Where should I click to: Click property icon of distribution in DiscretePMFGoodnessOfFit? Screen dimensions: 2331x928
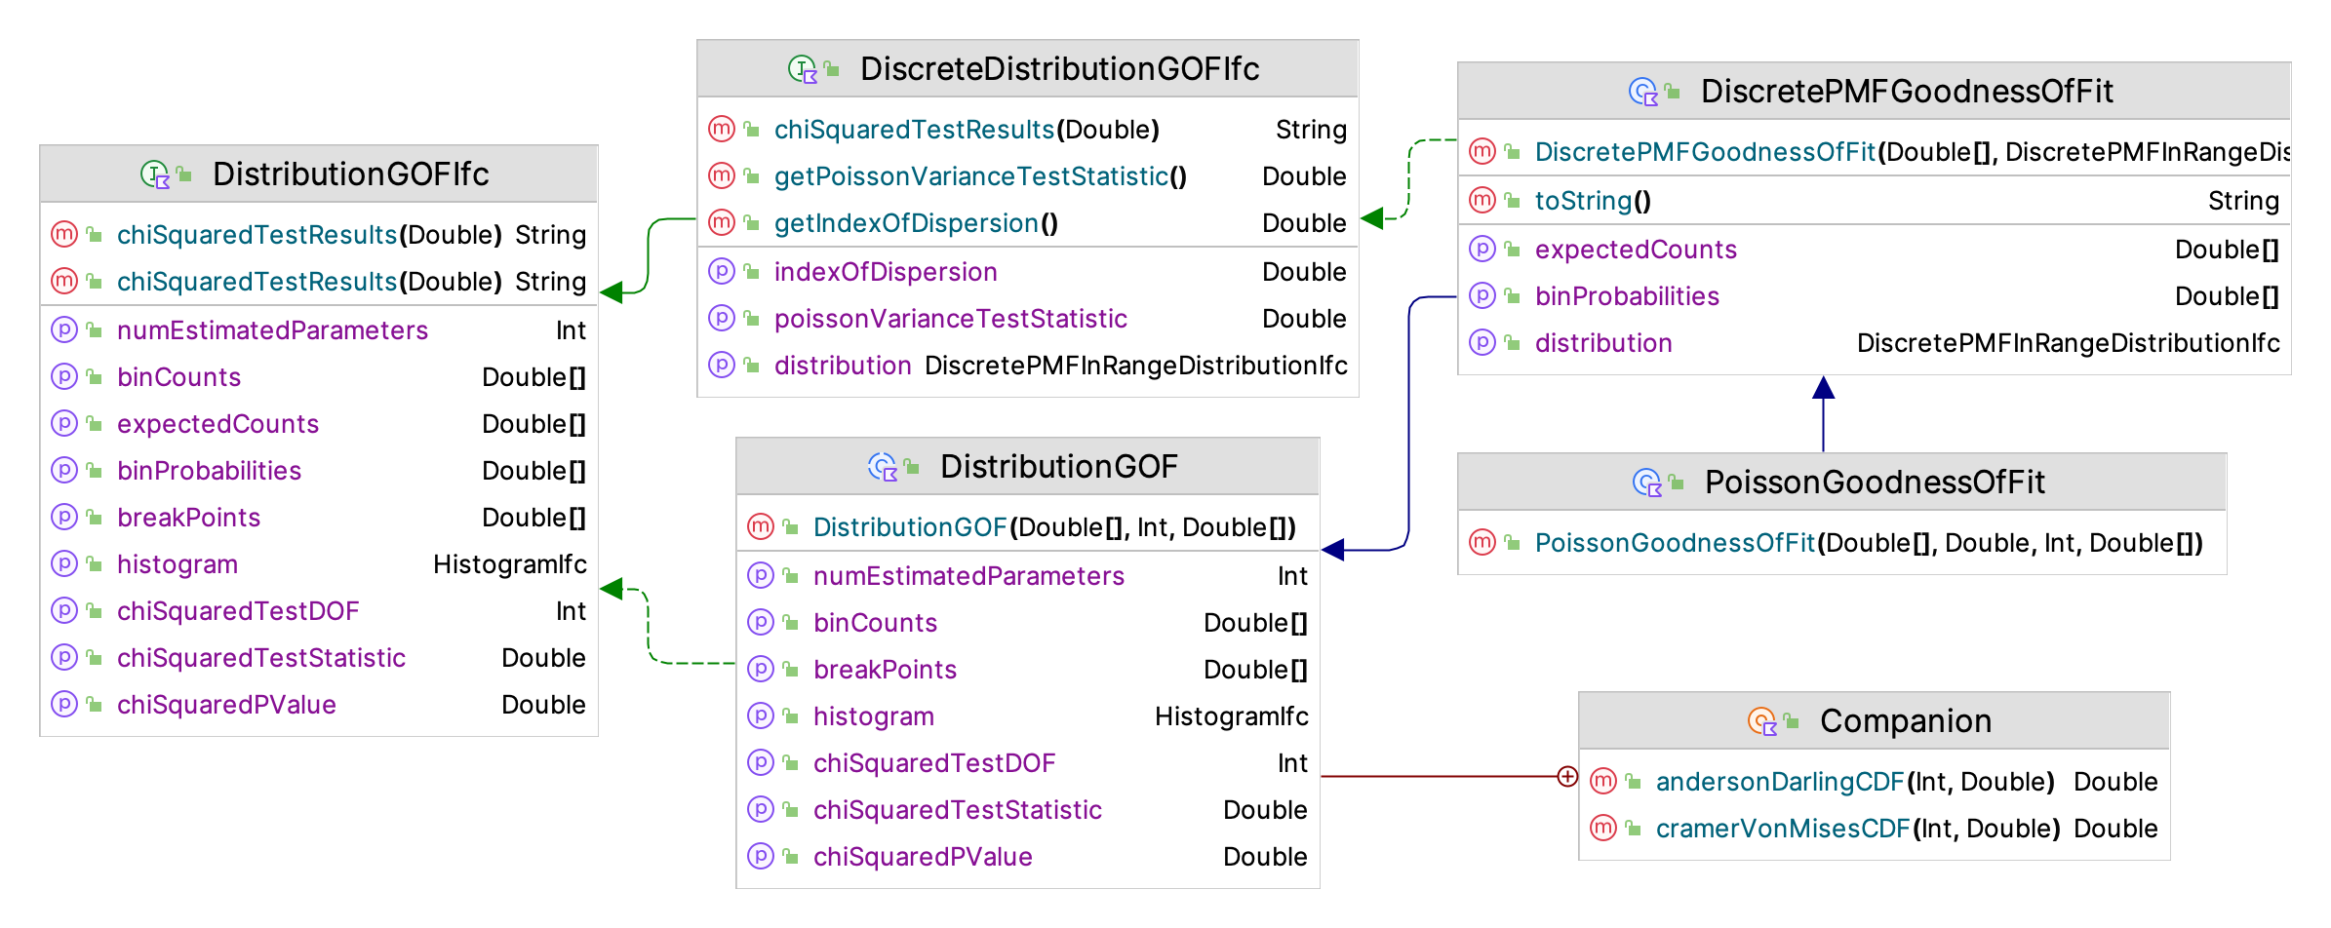point(1482,342)
